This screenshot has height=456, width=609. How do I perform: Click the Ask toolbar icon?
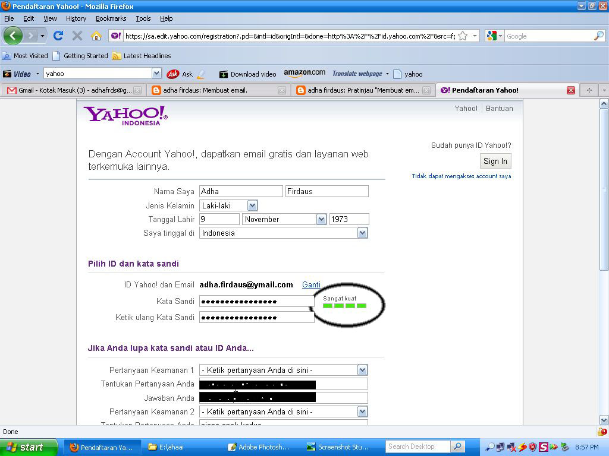pyautogui.click(x=180, y=74)
